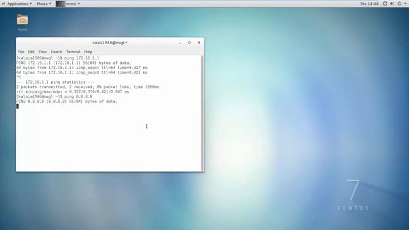Open the Edit menu in Terminal
409x230 pixels.
(31, 52)
